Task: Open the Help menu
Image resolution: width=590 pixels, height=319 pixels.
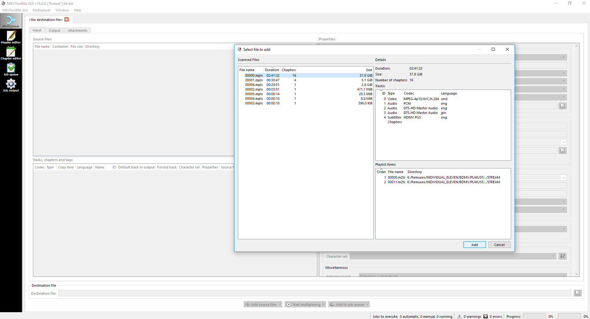Action: coord(78,10)
